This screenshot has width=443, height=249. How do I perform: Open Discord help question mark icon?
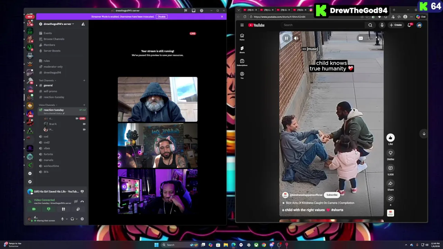201,11
